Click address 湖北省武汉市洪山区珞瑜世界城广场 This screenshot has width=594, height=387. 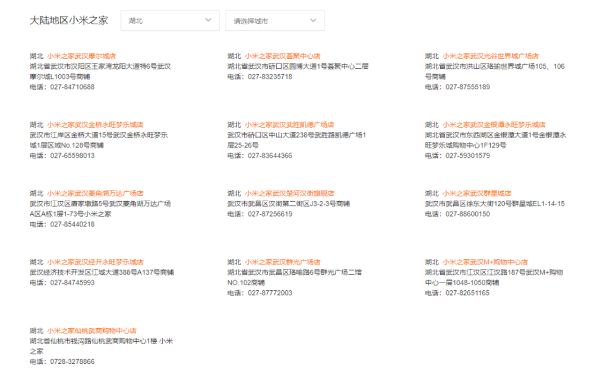pos(495,72)
